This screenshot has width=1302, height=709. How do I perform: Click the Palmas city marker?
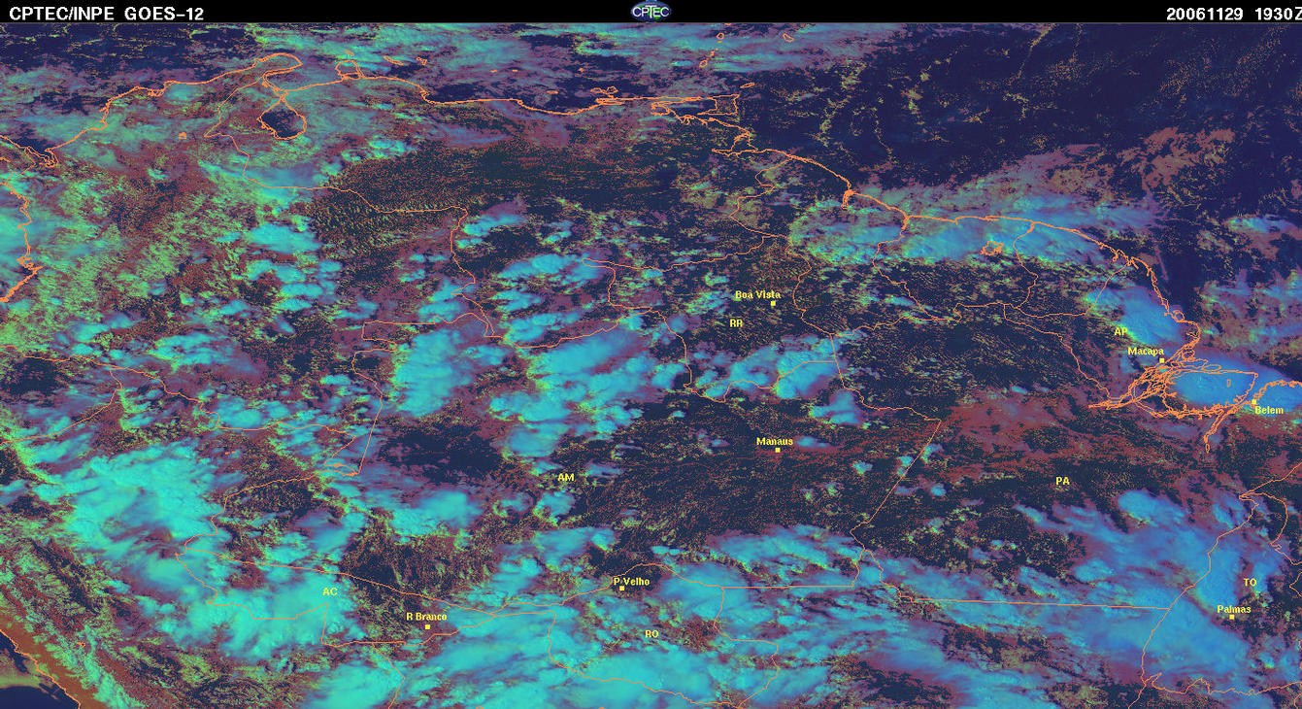tap(1232, 617)
